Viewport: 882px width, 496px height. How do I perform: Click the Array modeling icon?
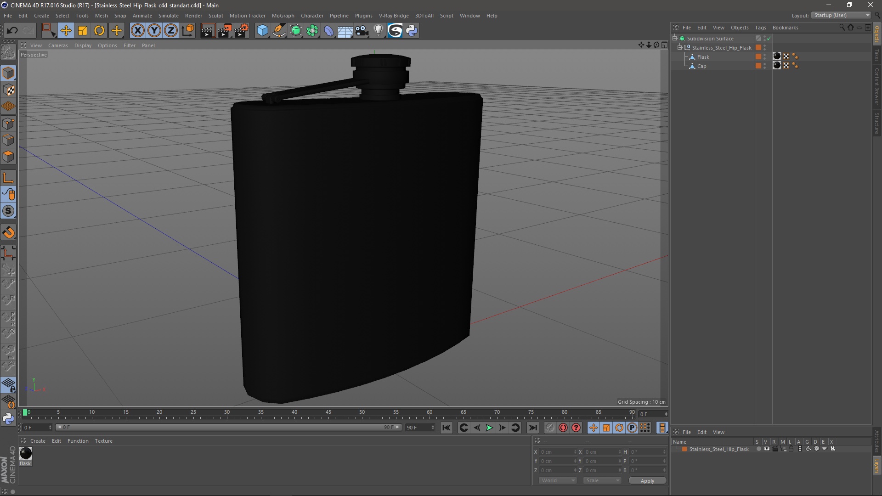pyautogui.click(x=312, y=31)
